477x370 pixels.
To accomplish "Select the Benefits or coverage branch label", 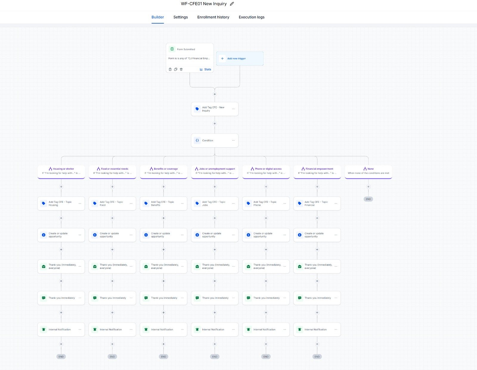I will [166, 169].
